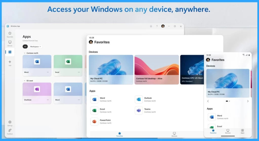
Task: Select Favorites tab in phone bottom bar
Action: pos(213,132)
